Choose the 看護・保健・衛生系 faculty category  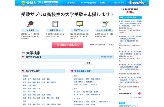pyautogui.click(x=93, y=94)
